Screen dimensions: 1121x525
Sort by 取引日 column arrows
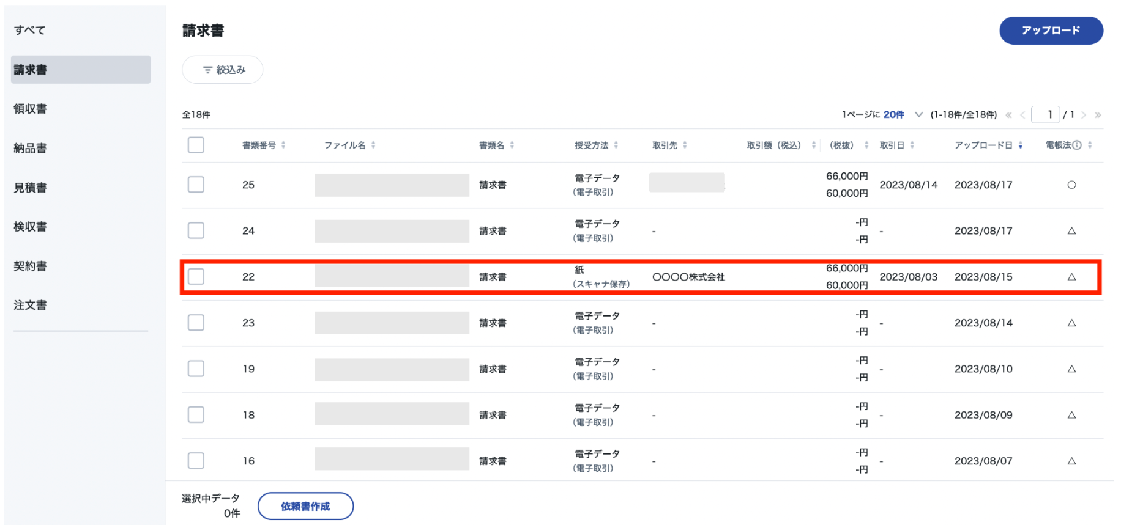click(x=912, y=145)
